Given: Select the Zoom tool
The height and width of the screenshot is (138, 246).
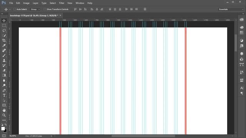Looking at the screenshot, I should click(x=4, y=115).
